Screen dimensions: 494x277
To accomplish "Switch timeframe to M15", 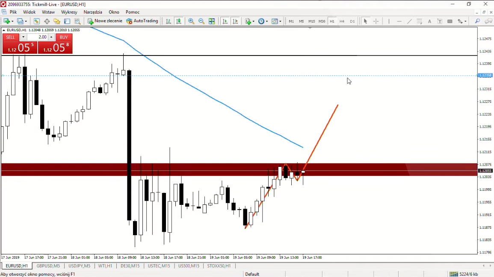I will coord(312,21).
